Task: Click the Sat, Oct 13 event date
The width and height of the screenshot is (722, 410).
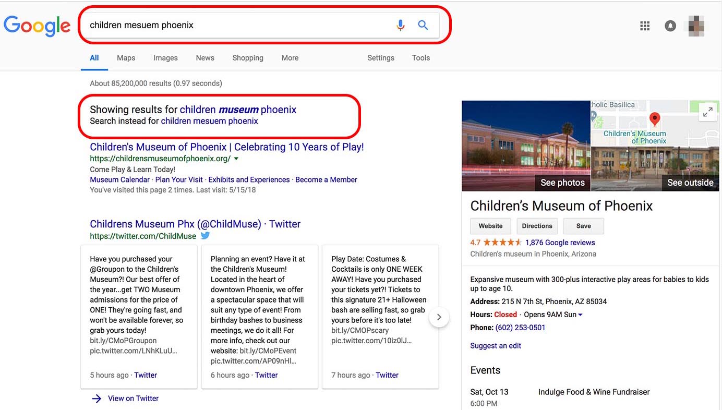Action: (489, 392)
